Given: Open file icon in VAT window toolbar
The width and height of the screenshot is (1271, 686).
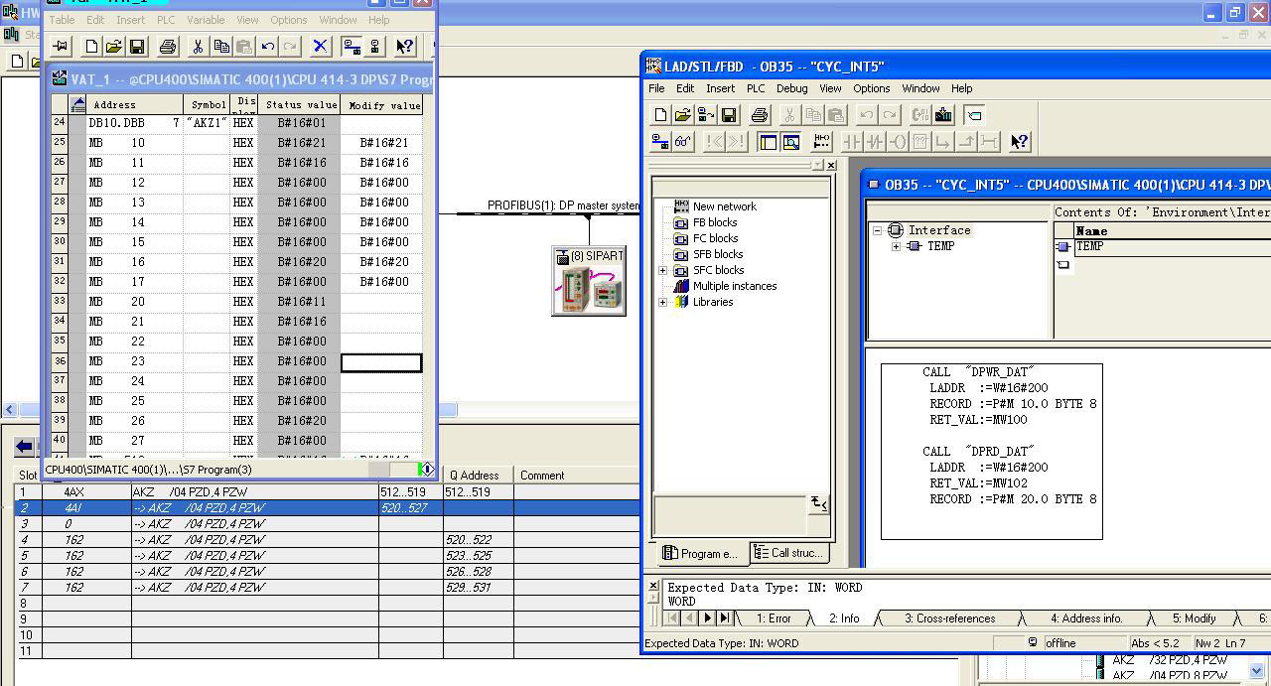Looking at the screenshot, I should point(114,46).
